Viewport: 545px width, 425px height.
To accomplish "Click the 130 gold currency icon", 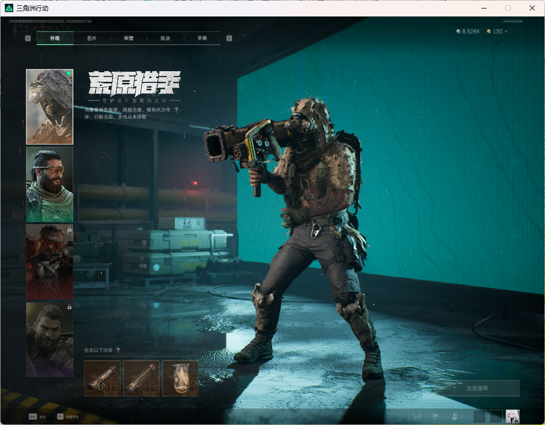I will pos(489,31).
